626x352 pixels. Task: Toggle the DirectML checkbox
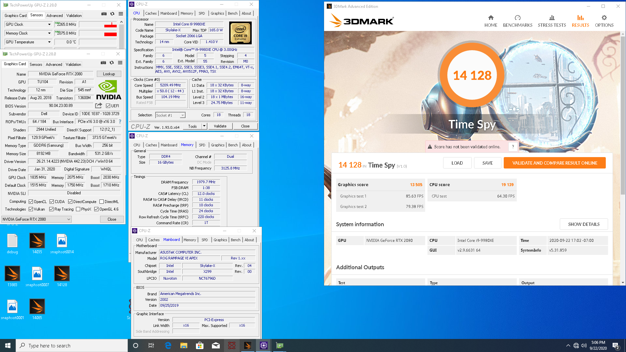click(x=101, y=202)
